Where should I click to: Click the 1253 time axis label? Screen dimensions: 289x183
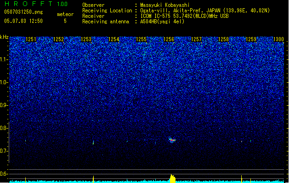(86, 39)
